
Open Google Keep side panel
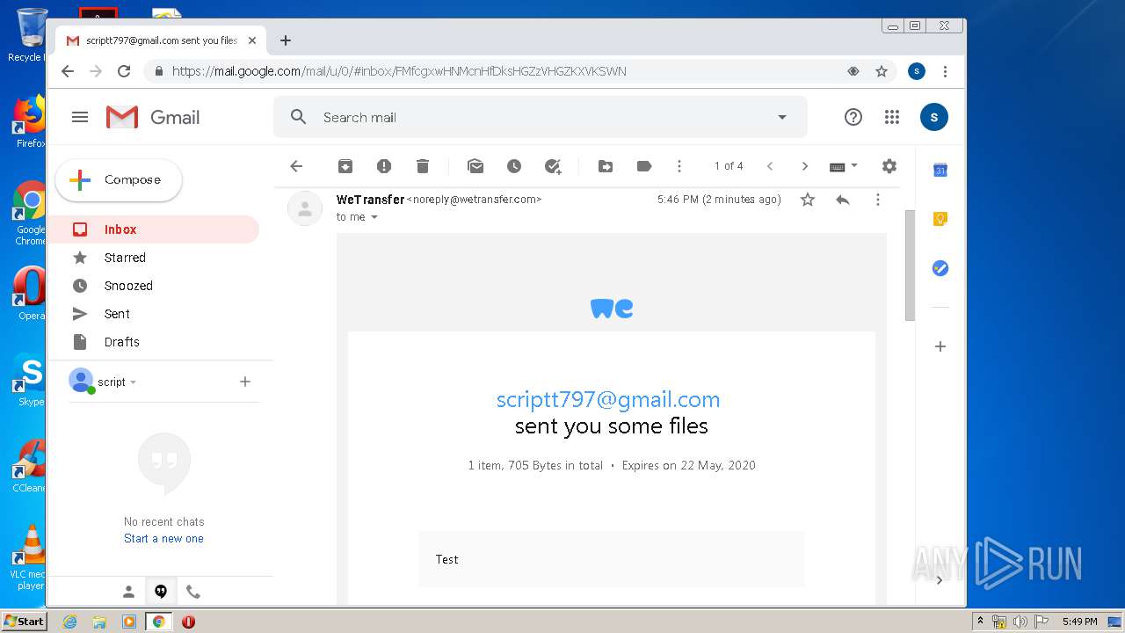click(x=940, y=220)
